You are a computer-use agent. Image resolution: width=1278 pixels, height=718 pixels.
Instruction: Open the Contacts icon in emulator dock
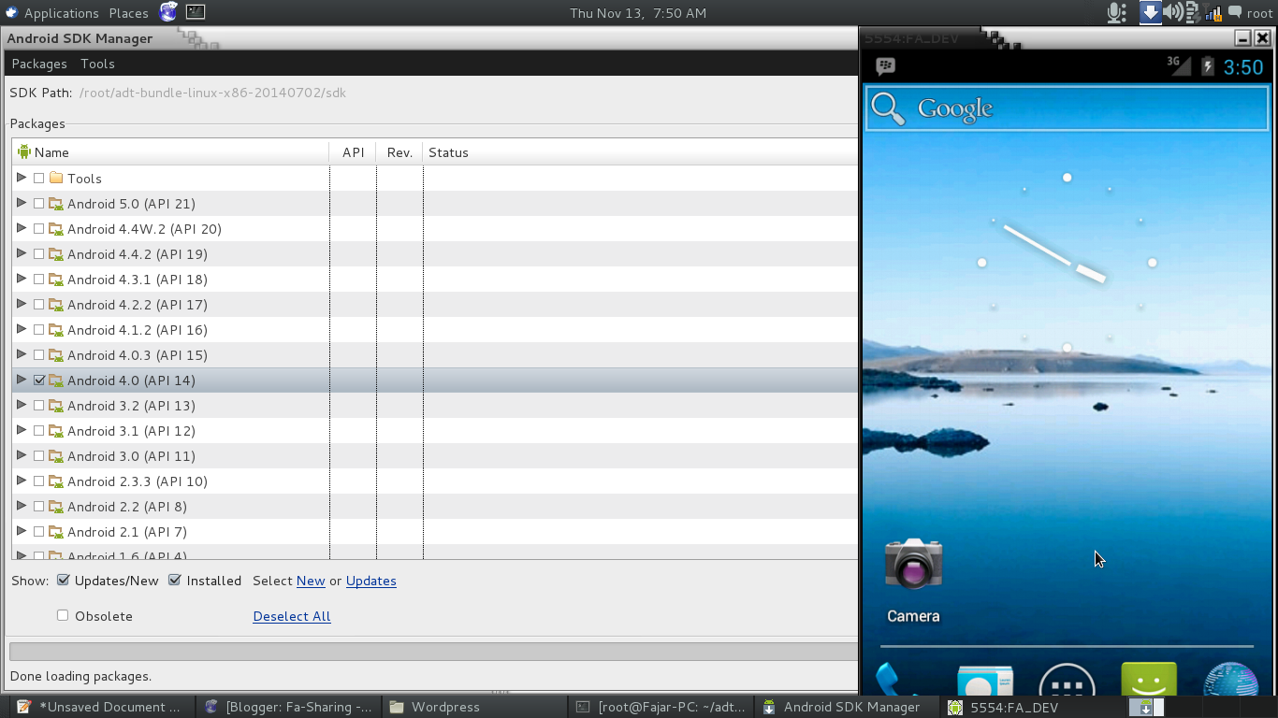click(x=984, y=682)
